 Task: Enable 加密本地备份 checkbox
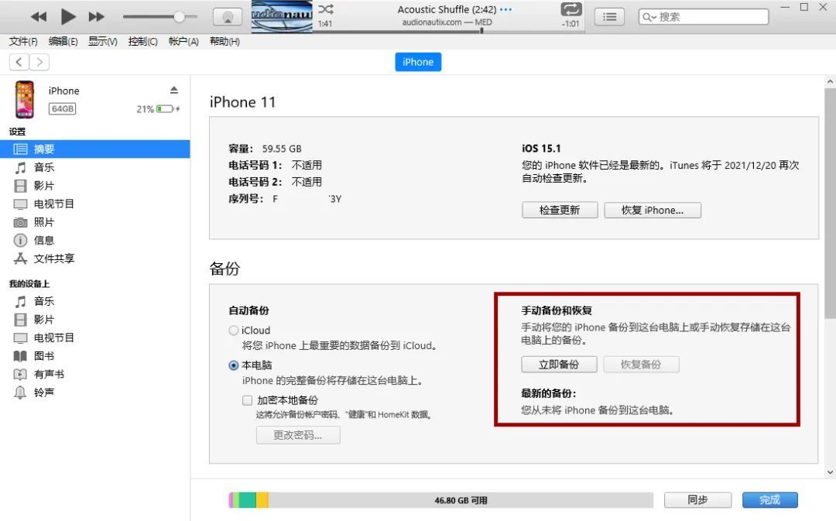(x=248, y=400)
